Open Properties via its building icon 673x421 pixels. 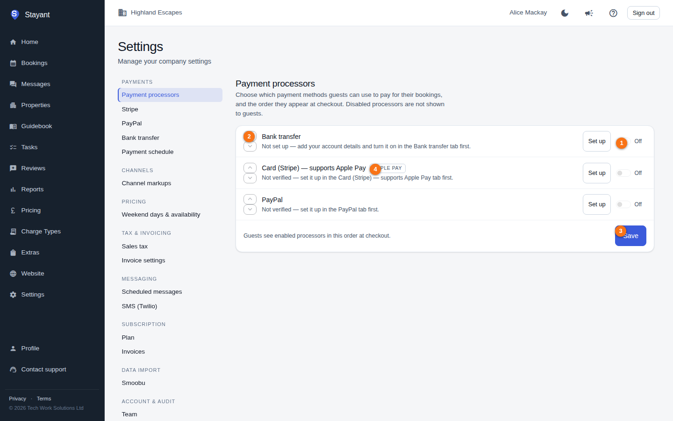coord(13,105)
